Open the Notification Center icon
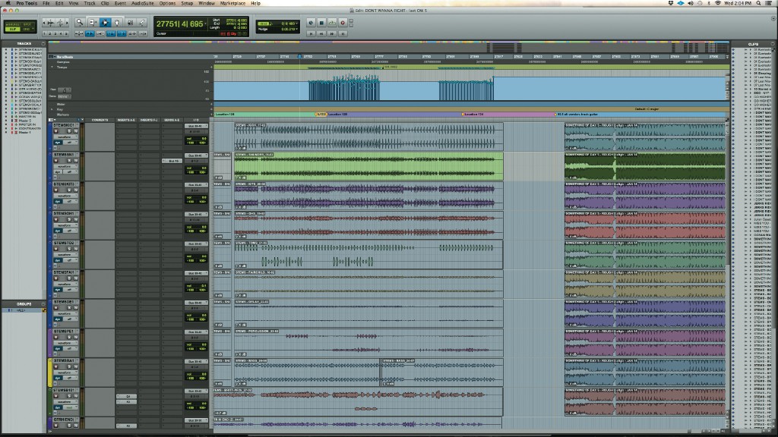 point(770,3)
